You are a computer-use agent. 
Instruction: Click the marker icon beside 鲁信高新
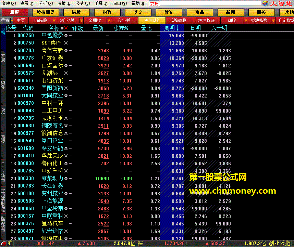pos(66,50)
